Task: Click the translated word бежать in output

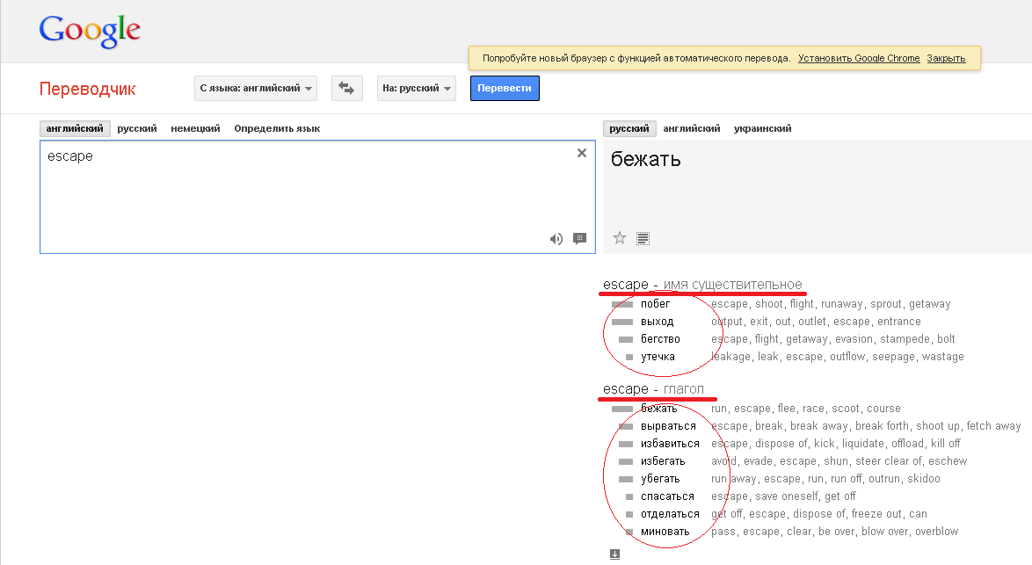Action: point(645,159)
